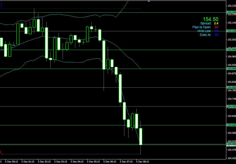Click the Pips to Open label
The width and height of the screenshot is (236, 164).
201,27
